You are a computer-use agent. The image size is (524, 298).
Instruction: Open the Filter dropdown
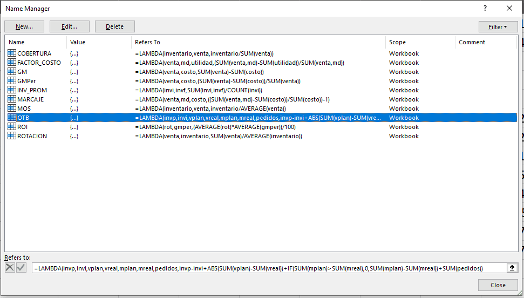pyautogui.click(x=498, y=26)
